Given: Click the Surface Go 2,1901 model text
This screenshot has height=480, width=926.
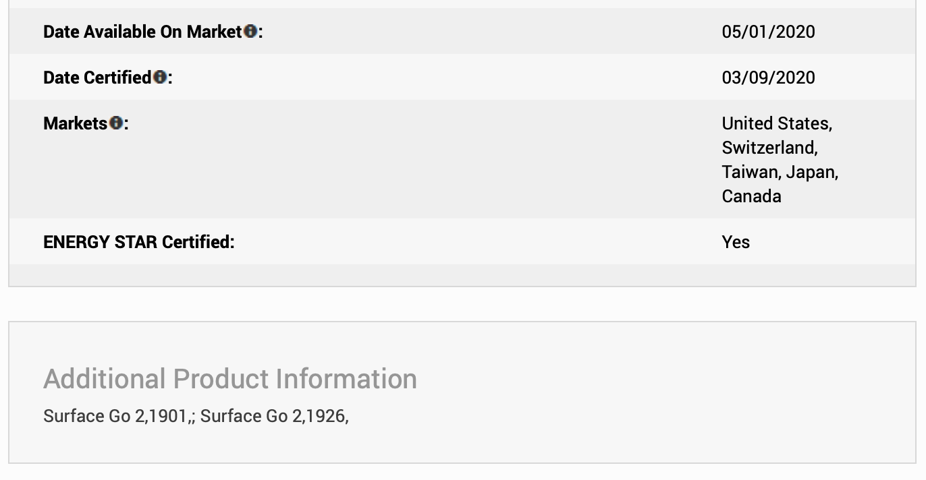Looking at the screenshot, I should tap(115, 416).
